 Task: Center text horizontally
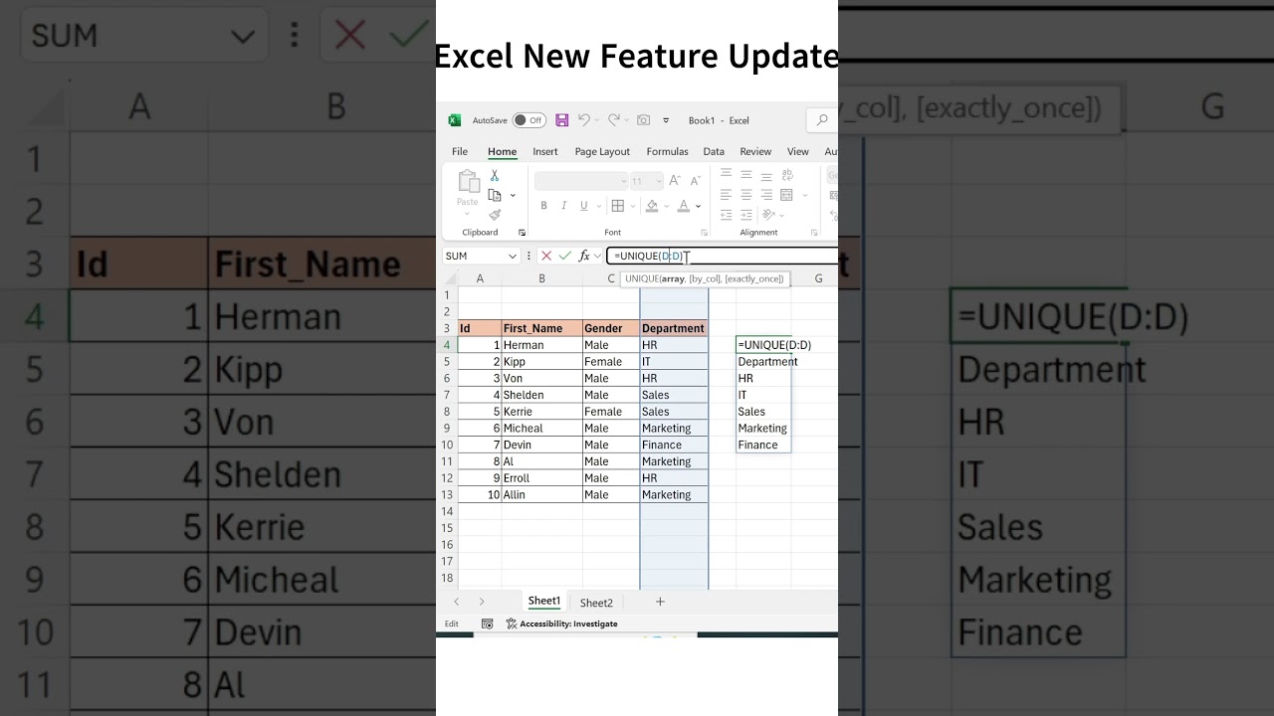tap(746, 195)
